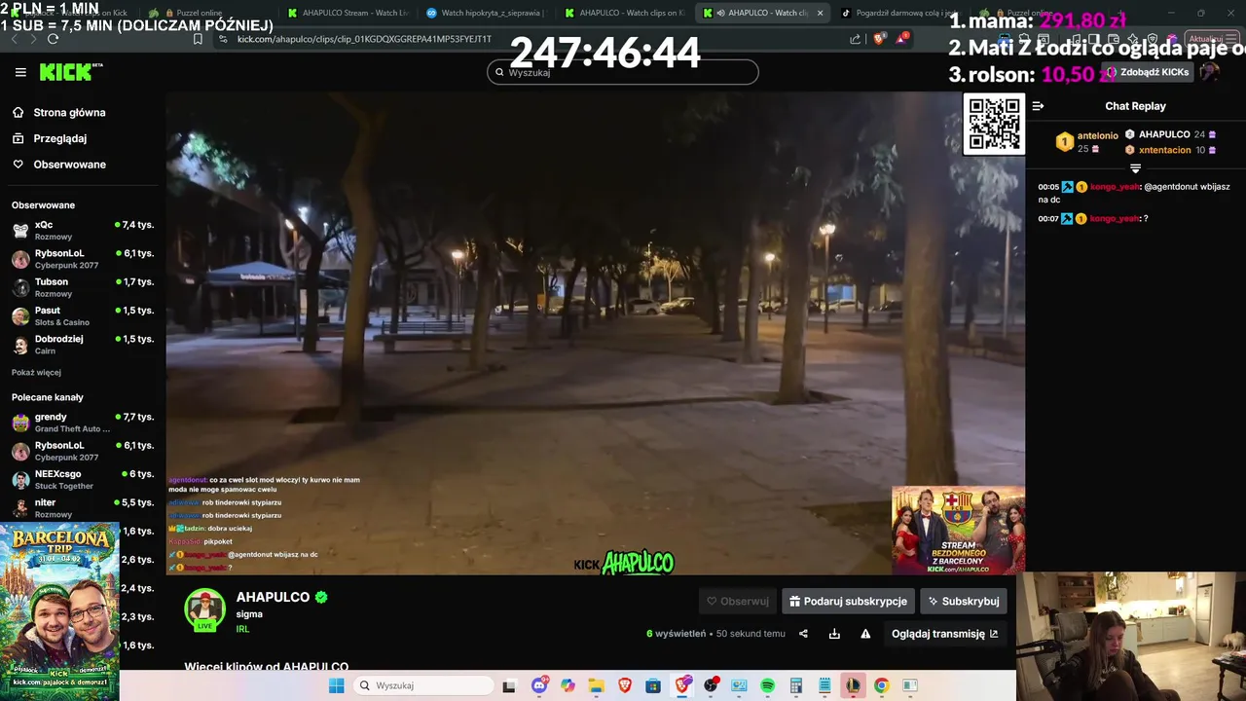Viewport: 1246px width, 701px height.
Task: Open Microsoft Store from taskbar
Action: pos(653,685)
